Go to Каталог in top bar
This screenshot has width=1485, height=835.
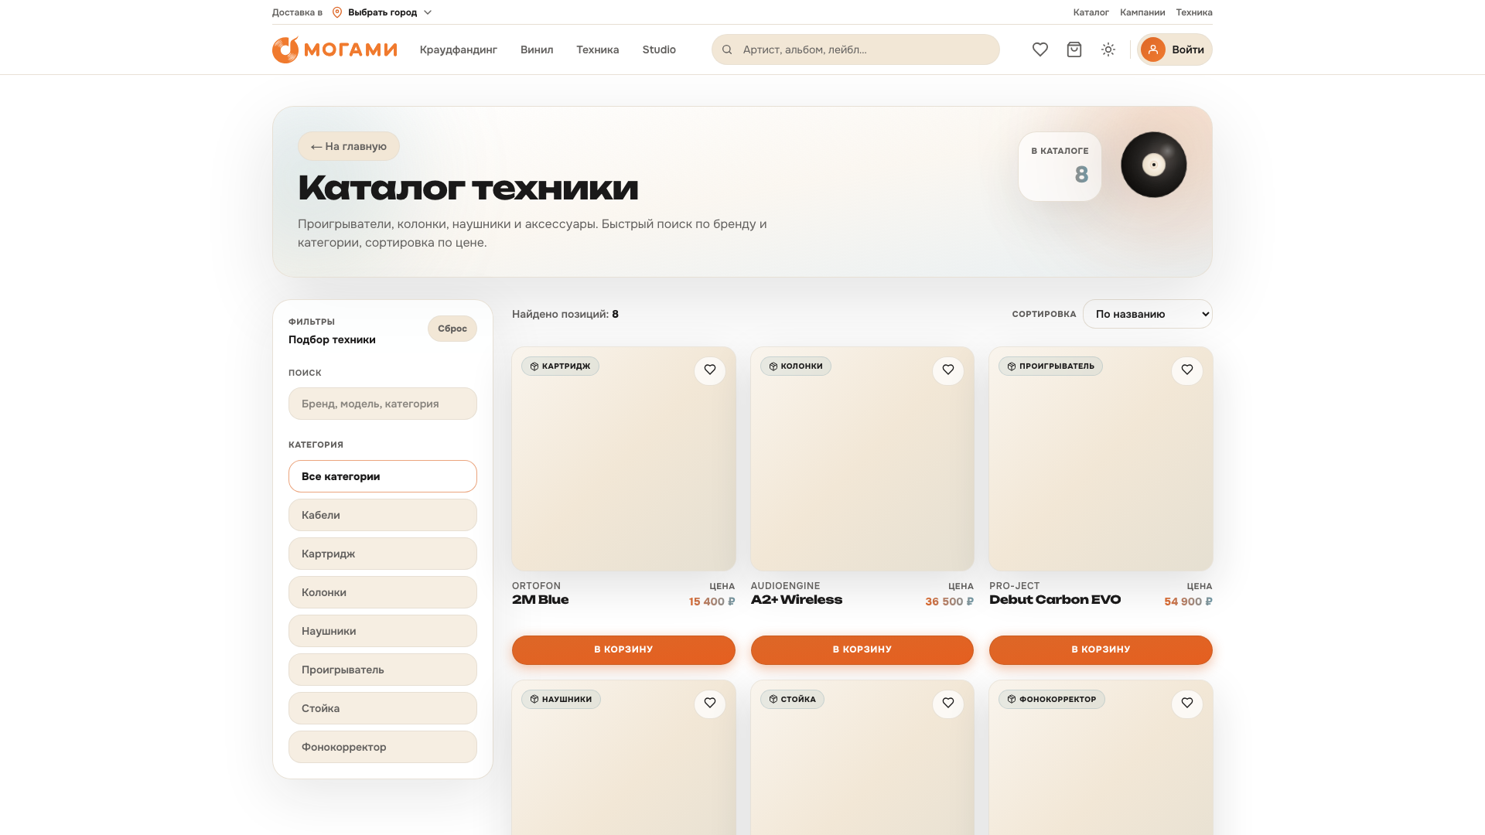(x=1091, y=12)
